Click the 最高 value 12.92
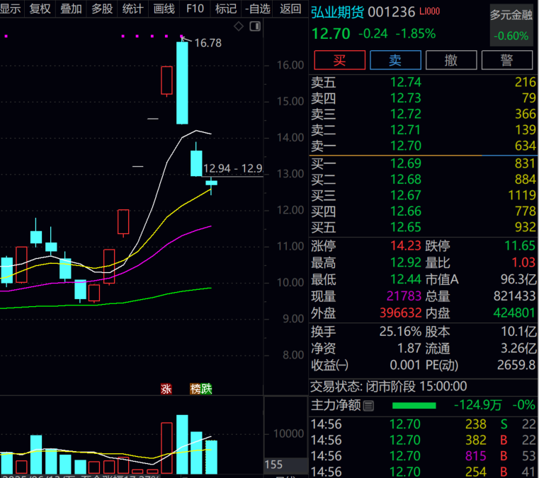The width and height of the screenshot is (539, 478). [x=406, y=262]
